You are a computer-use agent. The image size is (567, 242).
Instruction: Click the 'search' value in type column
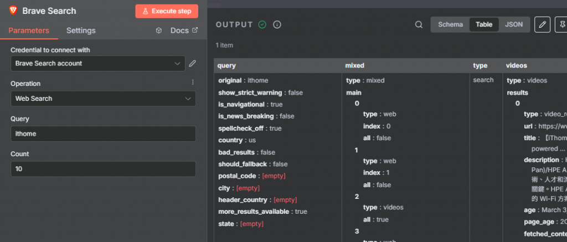(x=483, y=80)
